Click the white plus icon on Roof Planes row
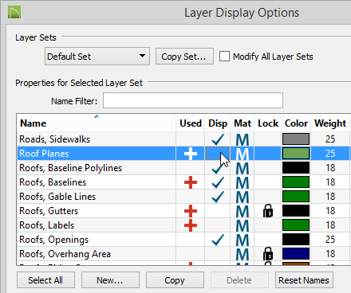The image size is (351, 293). (191, 154)
